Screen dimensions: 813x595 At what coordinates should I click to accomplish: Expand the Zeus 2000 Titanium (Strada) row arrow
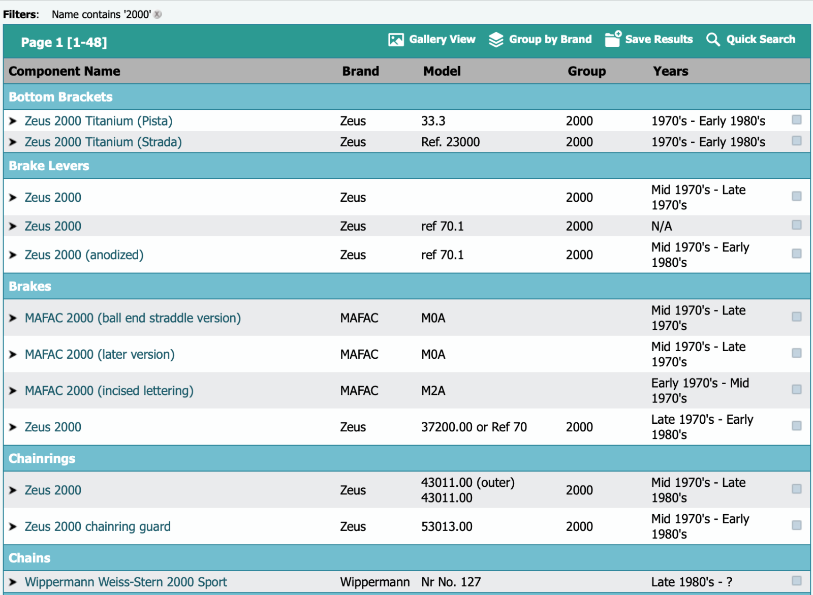pos(13,142)
